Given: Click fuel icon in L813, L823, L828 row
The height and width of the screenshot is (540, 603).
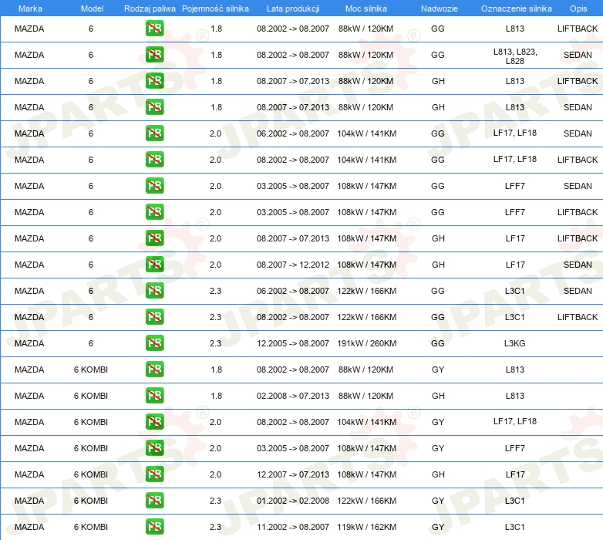Looking at the screenshot, I should [x=154, y=55].
